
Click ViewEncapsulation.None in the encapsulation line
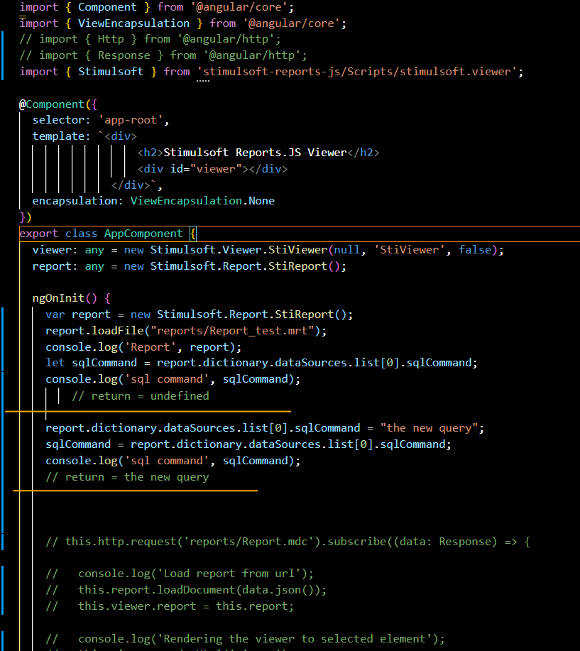(202, 201)
